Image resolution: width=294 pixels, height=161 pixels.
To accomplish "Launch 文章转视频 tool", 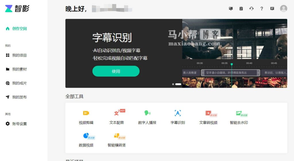I will point(208,117).
